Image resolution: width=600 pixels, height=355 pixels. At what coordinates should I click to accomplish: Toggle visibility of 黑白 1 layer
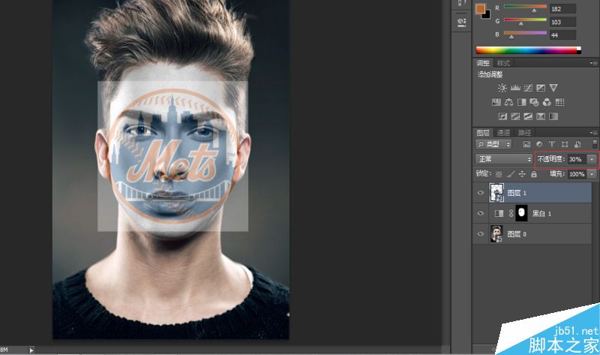point(481,214)
